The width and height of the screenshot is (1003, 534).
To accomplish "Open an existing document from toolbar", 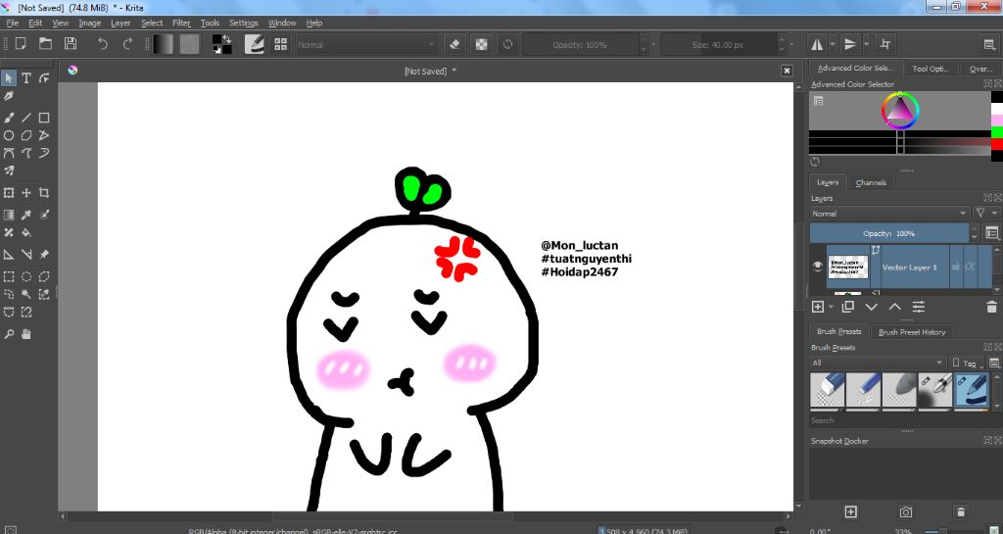I will (45, 44).
